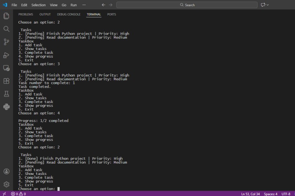295x196 pixels.
Task: Open Go menu
Action: click(x=64, y=5)
